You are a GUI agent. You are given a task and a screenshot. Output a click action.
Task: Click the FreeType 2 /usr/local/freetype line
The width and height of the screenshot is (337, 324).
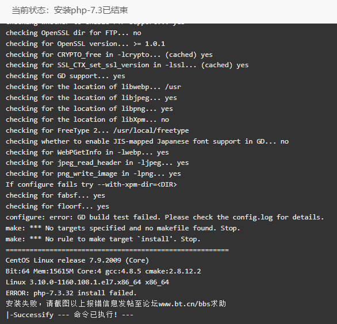point(97,130)
